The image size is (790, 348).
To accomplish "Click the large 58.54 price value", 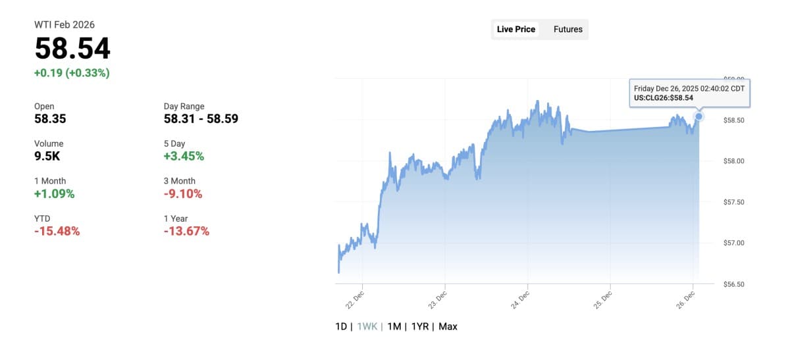I will click(72, 49).
